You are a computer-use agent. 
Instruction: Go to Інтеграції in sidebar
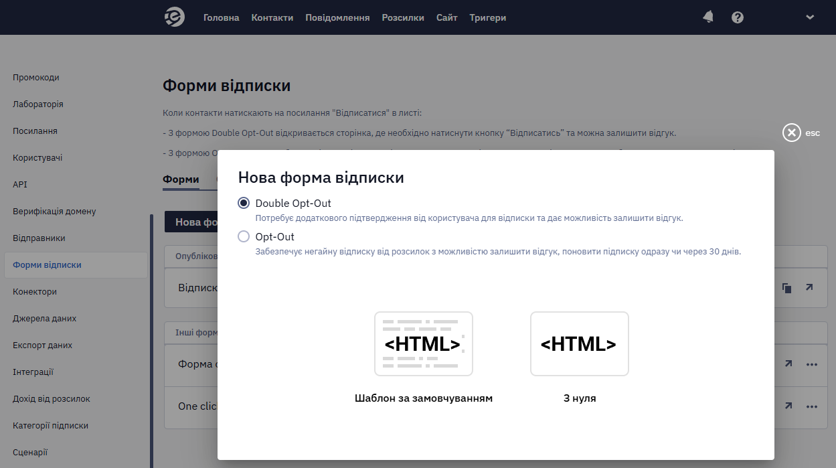point(33,372)
